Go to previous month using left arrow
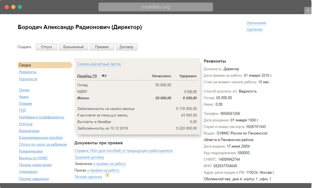Viewport: 312px width, 188px height. (x=102, y=76)
